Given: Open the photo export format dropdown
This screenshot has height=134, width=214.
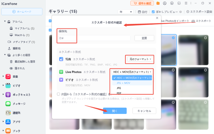Looking at the screenshot, I should [x=140, y=59].
